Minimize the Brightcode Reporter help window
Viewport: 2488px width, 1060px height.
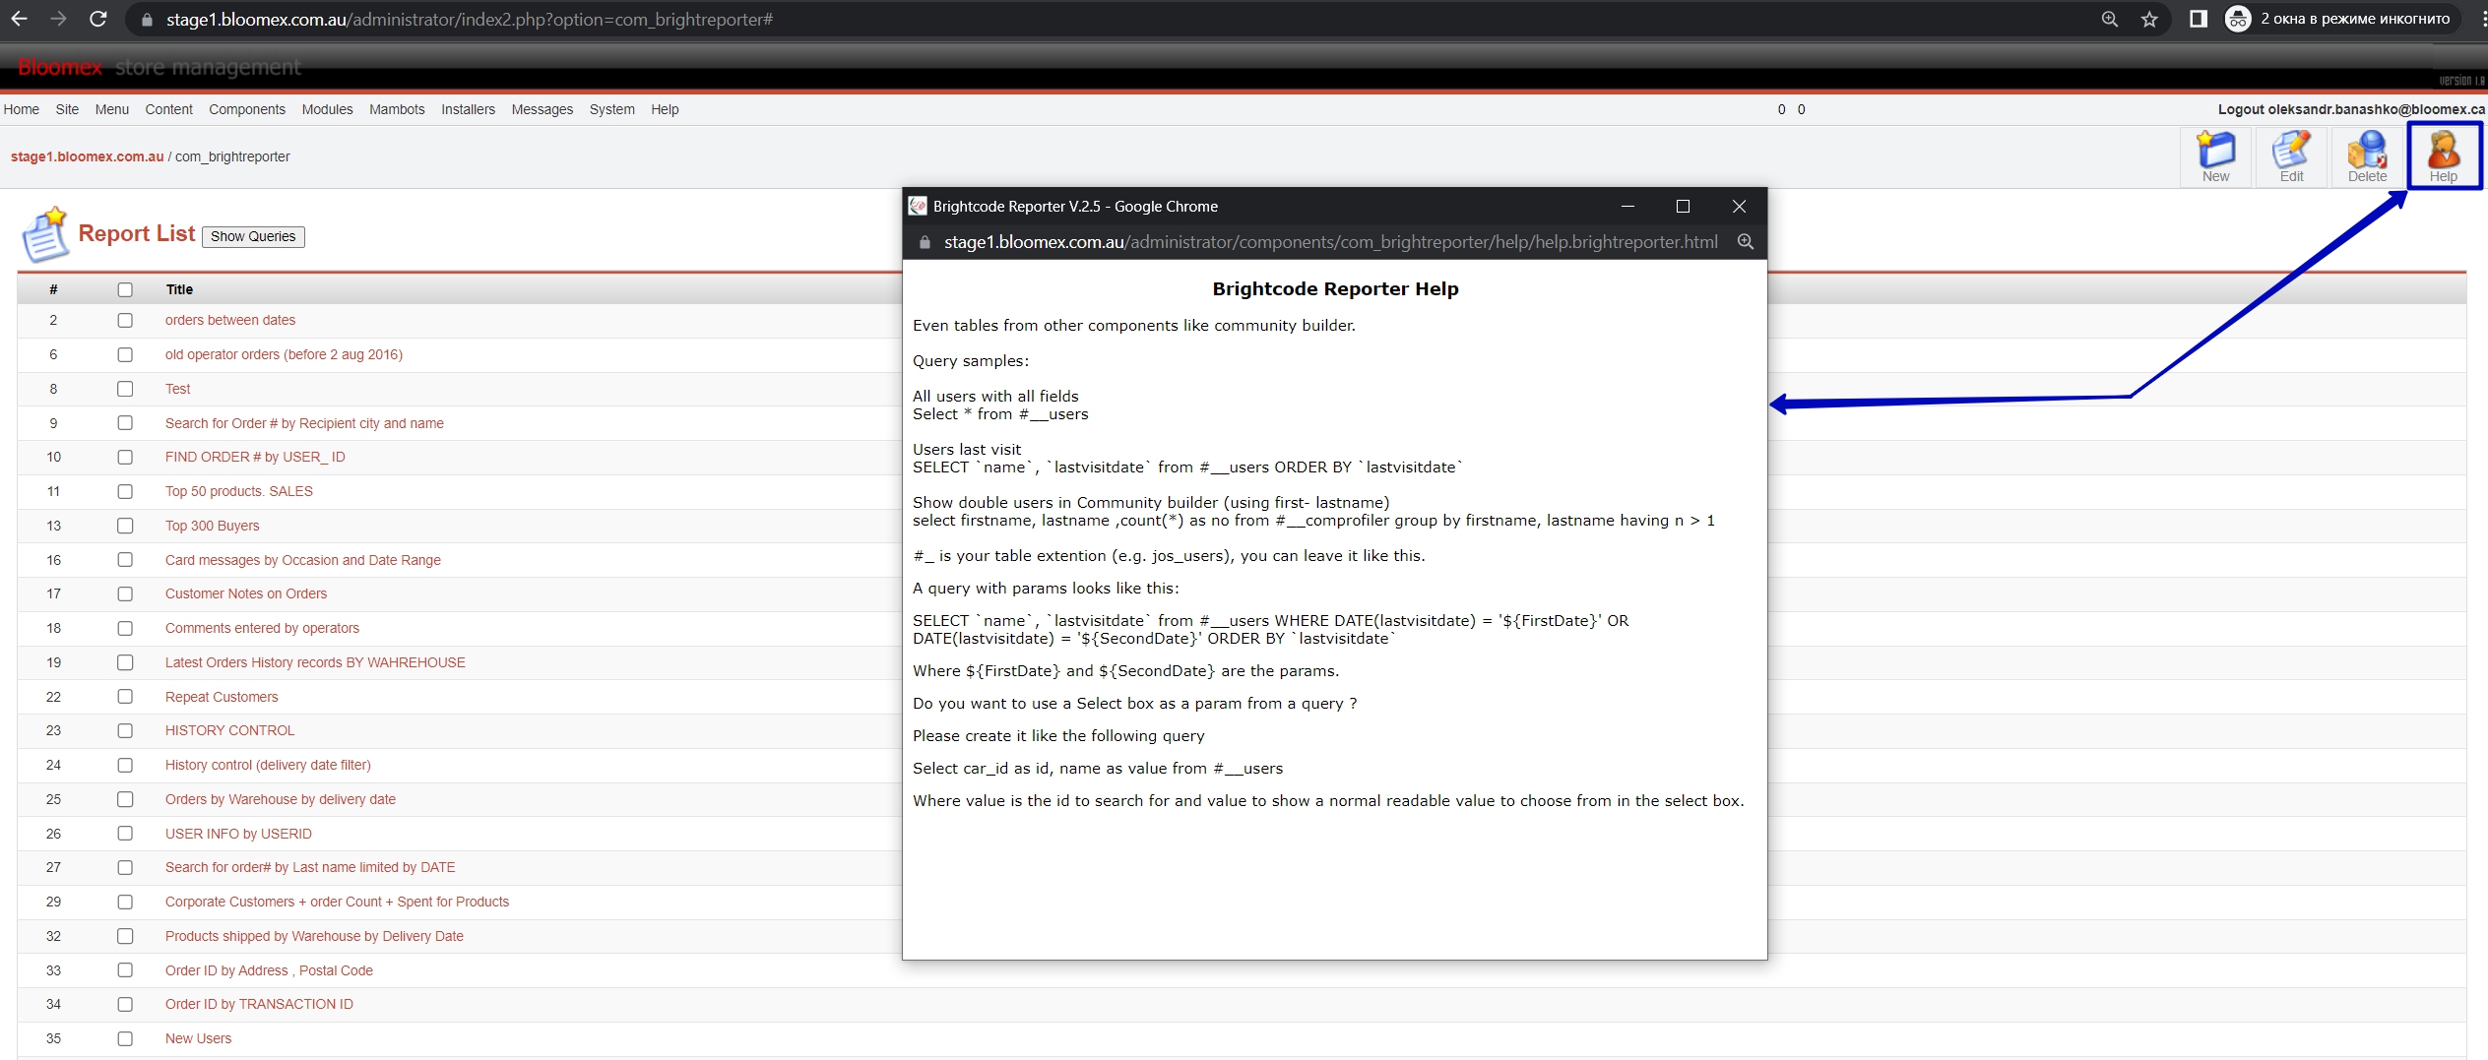1627,206
